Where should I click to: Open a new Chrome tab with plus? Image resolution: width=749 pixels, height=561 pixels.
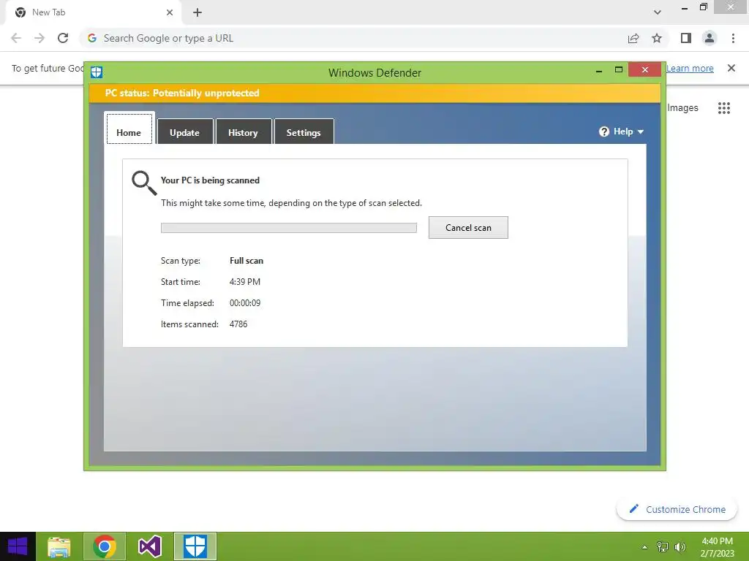pyautogui.click(x=197, y=12)
